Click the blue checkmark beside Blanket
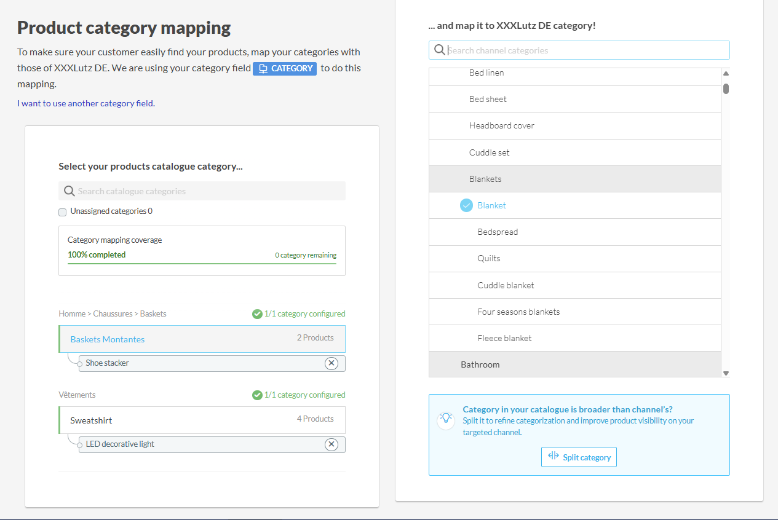The width and height of the screenshot is (778, 520). point(467,205)
